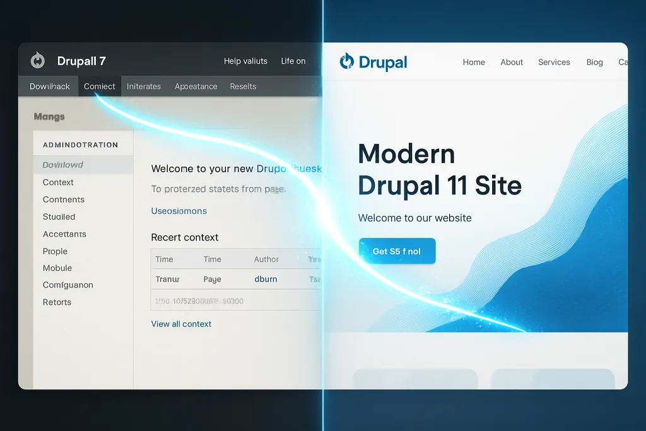
Task: Click the Tranur table cell
Action: [x=167, y=279]
